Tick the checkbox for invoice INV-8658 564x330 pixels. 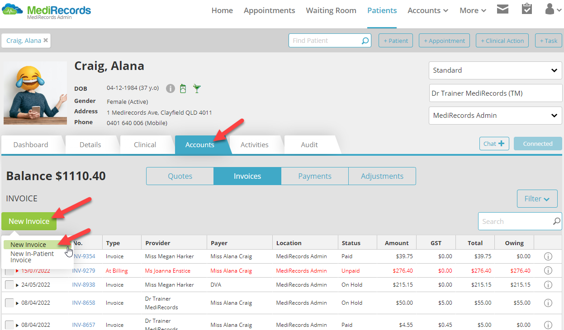(x=9, y=303)
